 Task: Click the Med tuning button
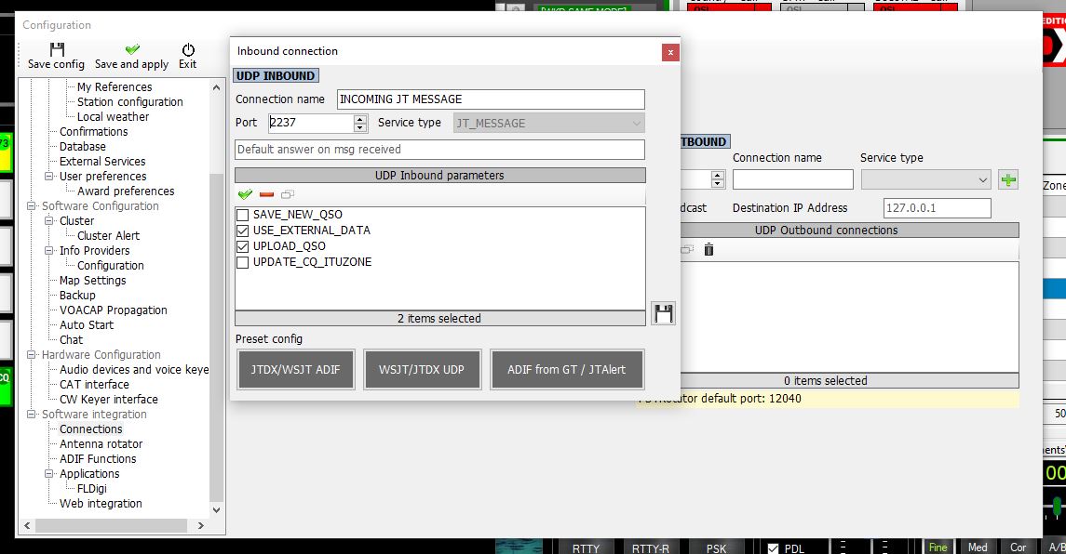(978, 547)
